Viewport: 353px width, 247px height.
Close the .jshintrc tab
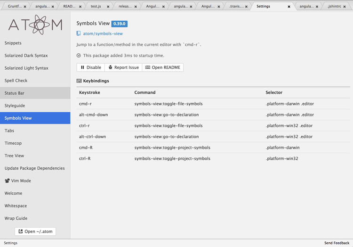(x=345, y=7)
